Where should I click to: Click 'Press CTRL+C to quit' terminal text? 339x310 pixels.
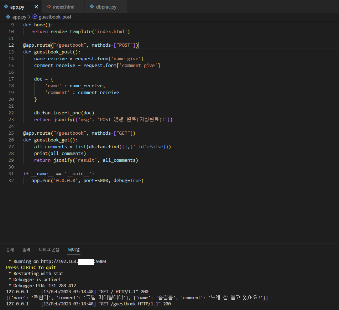pyautogui.click(x=31, y=267)
